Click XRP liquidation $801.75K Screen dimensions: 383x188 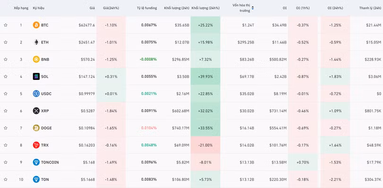(373, 111)
